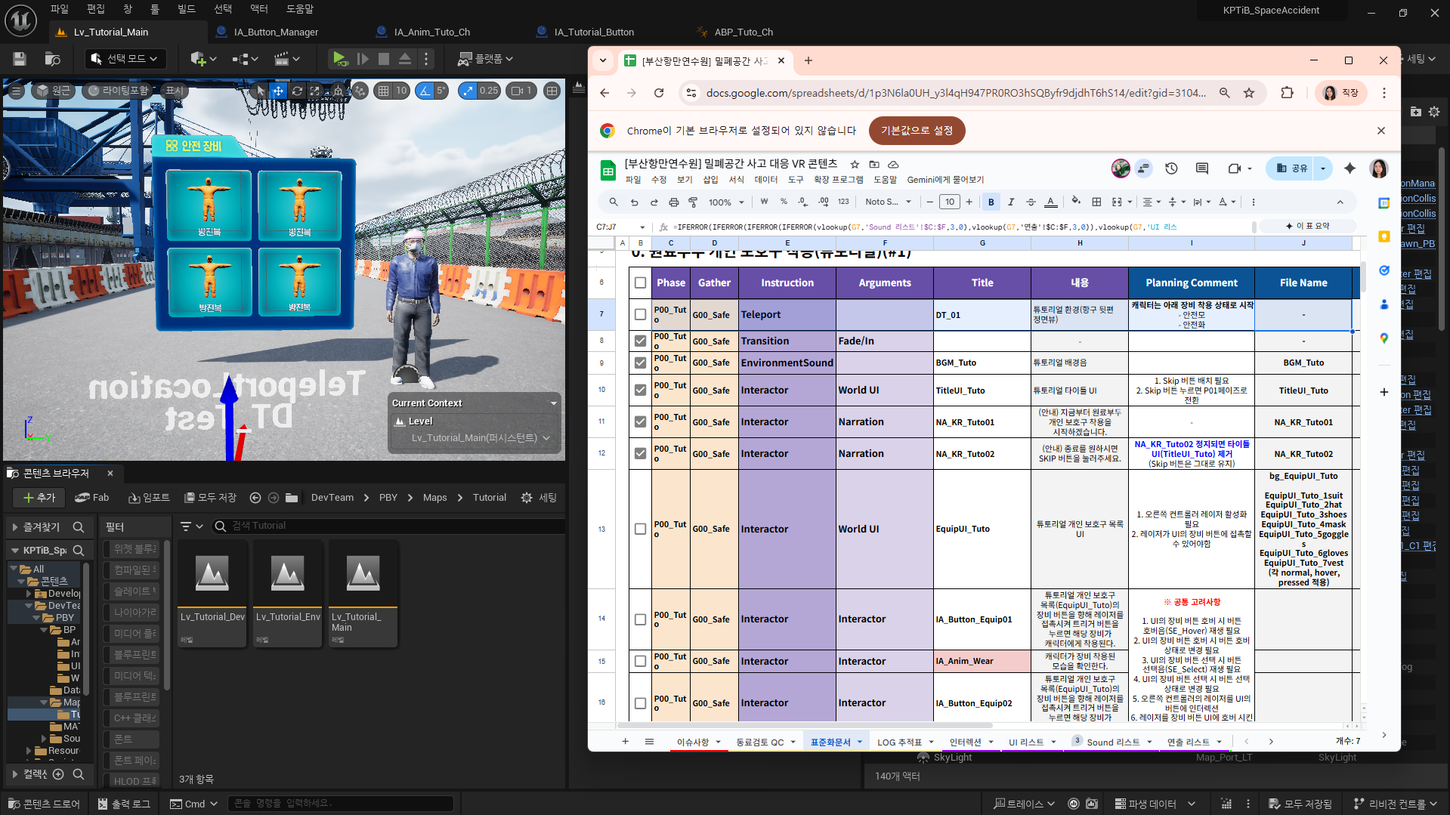Bookmark this page with star icon
This screenshot has height=815, width=1450.
1249,93
